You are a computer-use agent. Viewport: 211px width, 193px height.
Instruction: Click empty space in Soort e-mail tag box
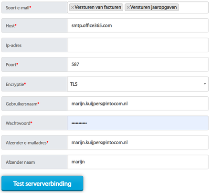pos(193,7)
